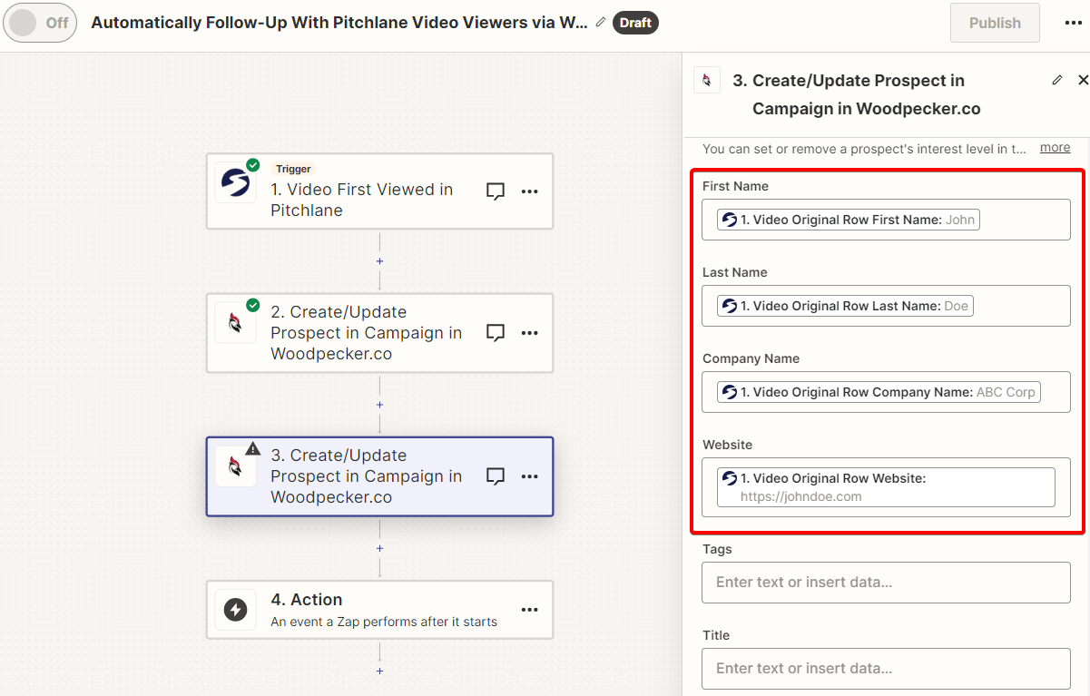Rename step 3 using panel pencil icon

[x=1056, y=80]
